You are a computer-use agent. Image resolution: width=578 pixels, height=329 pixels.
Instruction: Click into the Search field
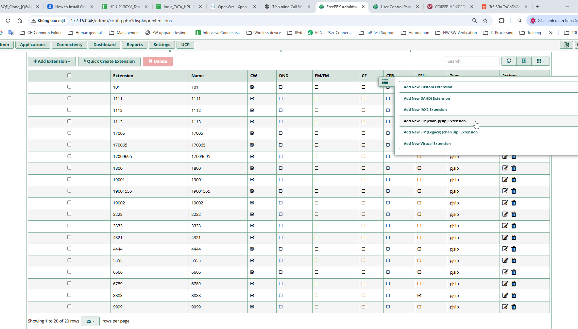click(x=472, y=61)
